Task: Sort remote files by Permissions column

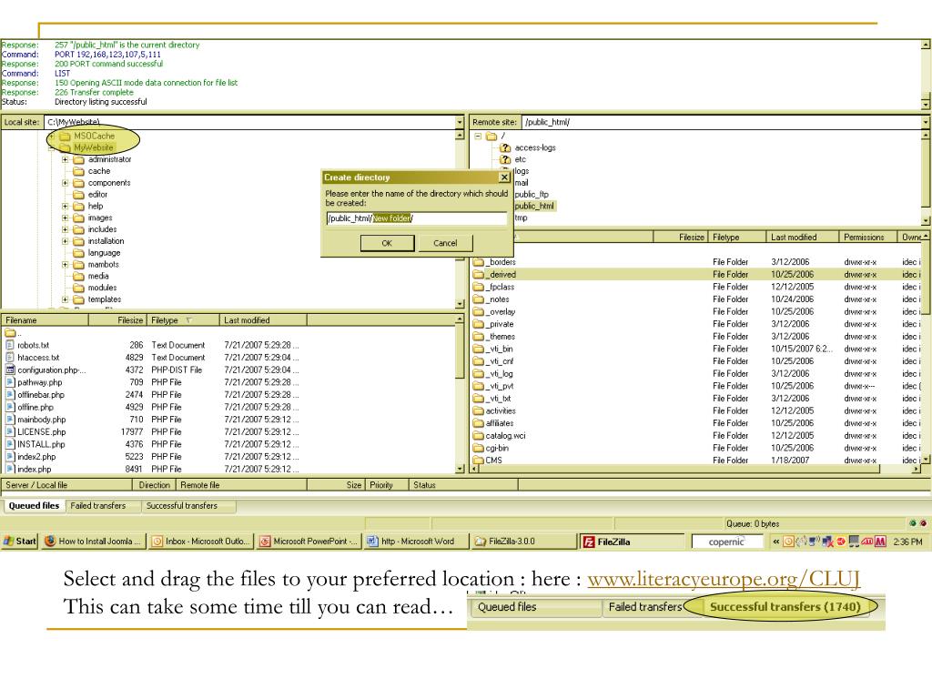Action: 867,238
